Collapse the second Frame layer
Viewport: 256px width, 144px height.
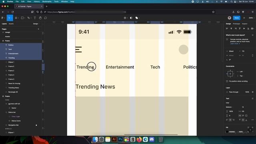tap(3, 96)
